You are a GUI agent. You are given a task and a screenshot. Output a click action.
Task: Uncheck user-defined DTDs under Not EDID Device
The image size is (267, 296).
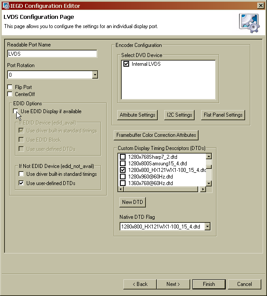click(x=21, y=183)
